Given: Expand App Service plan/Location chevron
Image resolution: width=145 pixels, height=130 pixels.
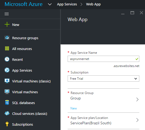Looking at the screenshot, I should coord(137,120).
